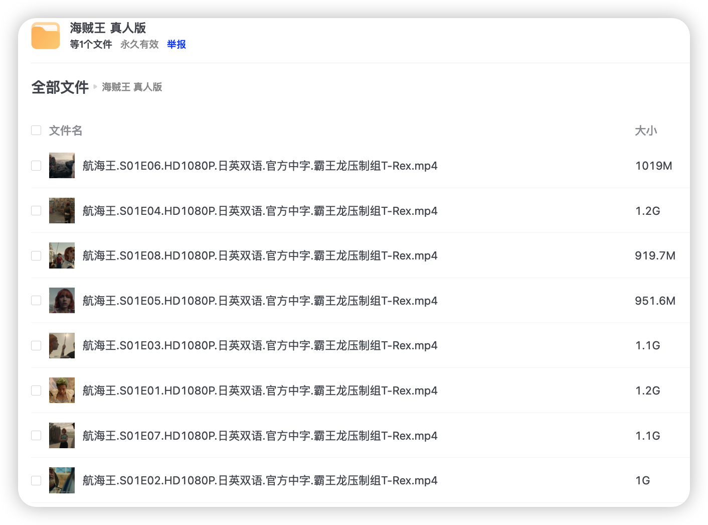Open the S01E04 video thumbnail
This screenshot has width=708, height=525.
(x=62, y=210)
